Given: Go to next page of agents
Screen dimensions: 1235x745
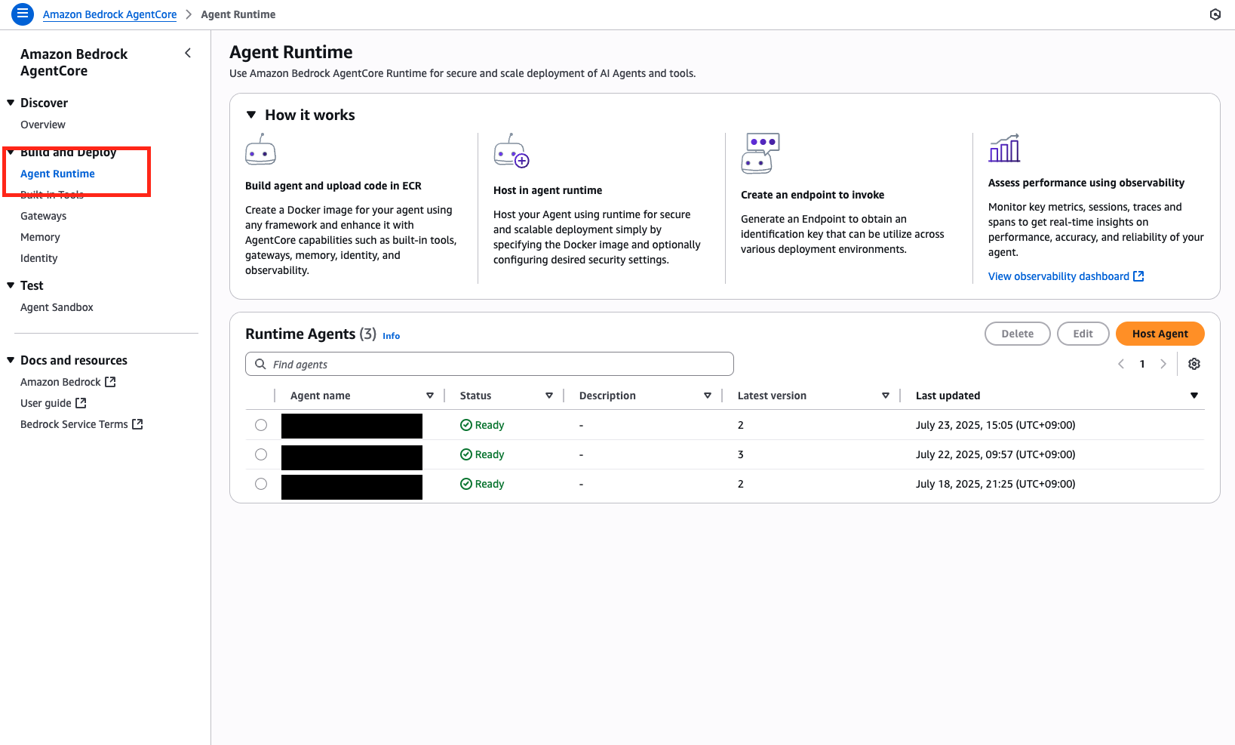Looking at the screenshot, I should [x=1163, y=364].
